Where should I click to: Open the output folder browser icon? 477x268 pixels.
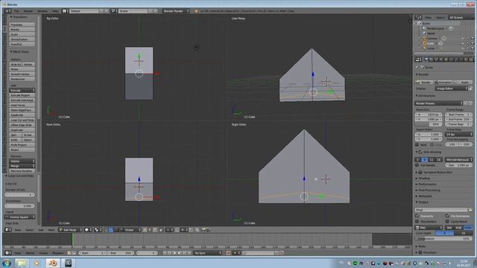point(470,210)
